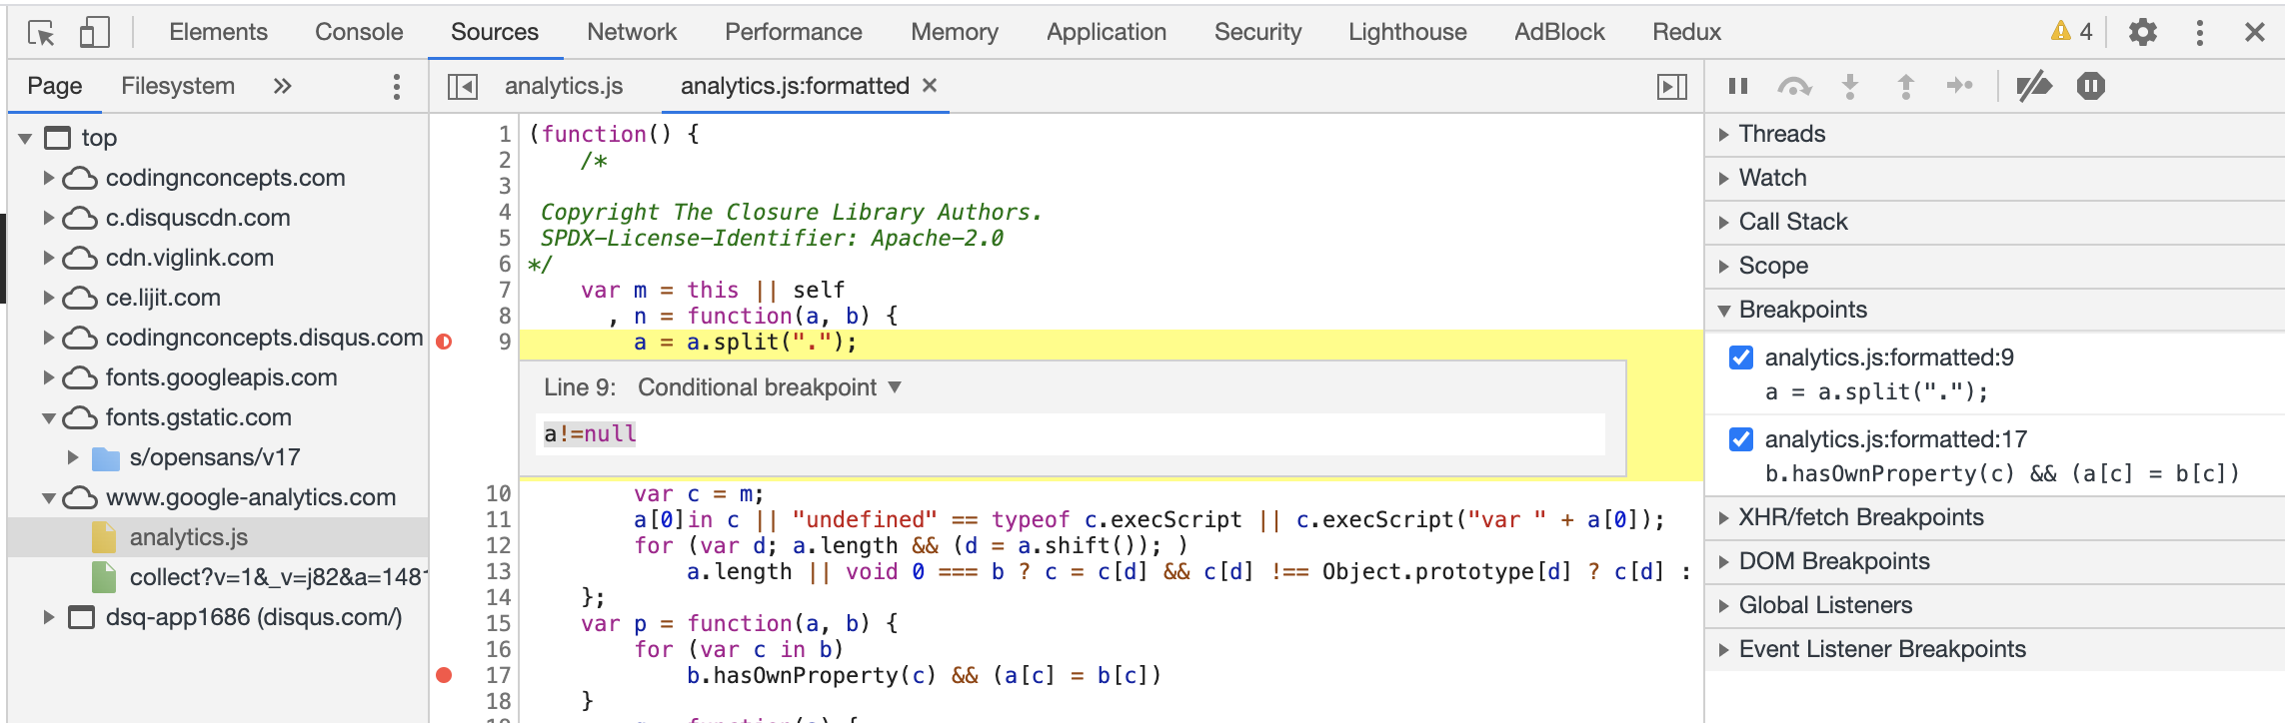The width and height of the screenshot is (2285, 723).
Task: Remove the red breakpoint on line 17
Action: coord(444,675)
